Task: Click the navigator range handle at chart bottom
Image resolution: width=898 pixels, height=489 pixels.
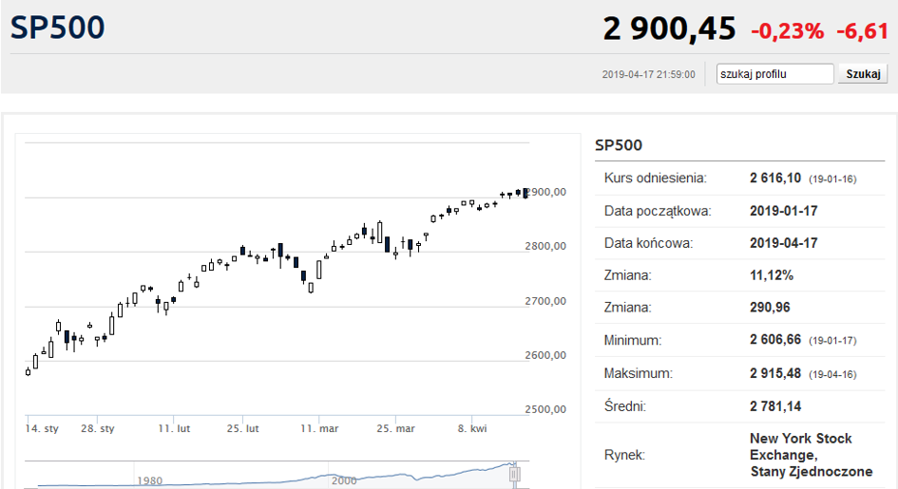Action: pos(514,474)
